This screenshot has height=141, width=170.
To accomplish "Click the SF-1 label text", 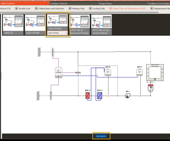I will click(x=128, y=91).
